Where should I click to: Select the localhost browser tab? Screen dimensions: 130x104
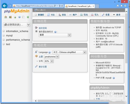[80, 6]
